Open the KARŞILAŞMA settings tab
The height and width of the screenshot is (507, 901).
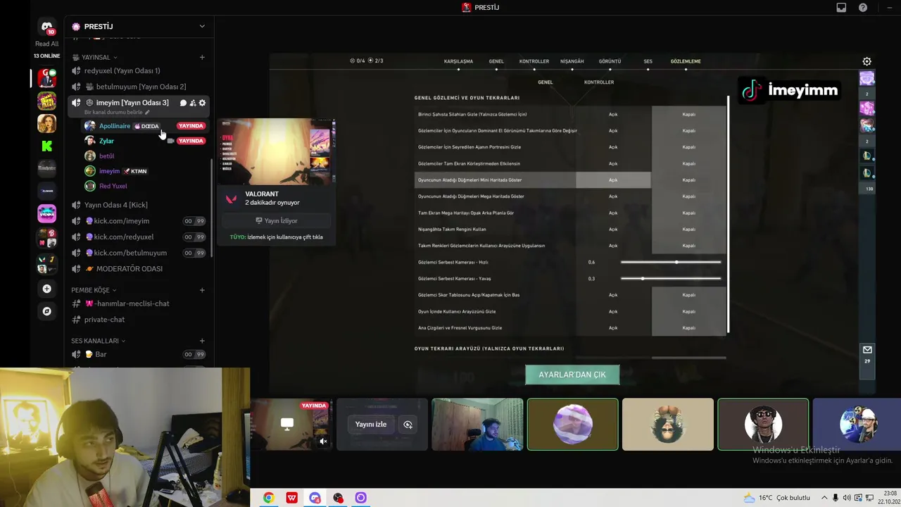[458, 61]
